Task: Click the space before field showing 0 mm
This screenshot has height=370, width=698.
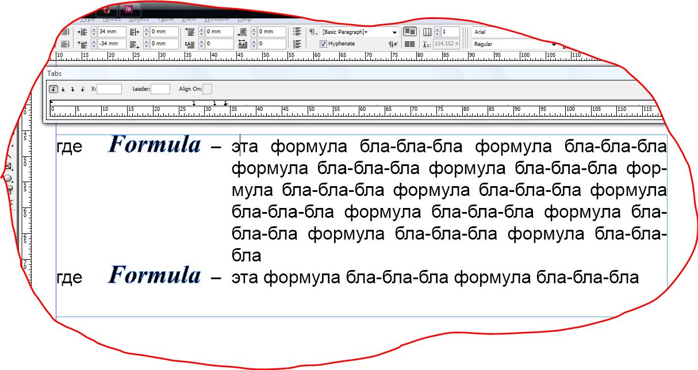Action: click(x=219, y=32)
